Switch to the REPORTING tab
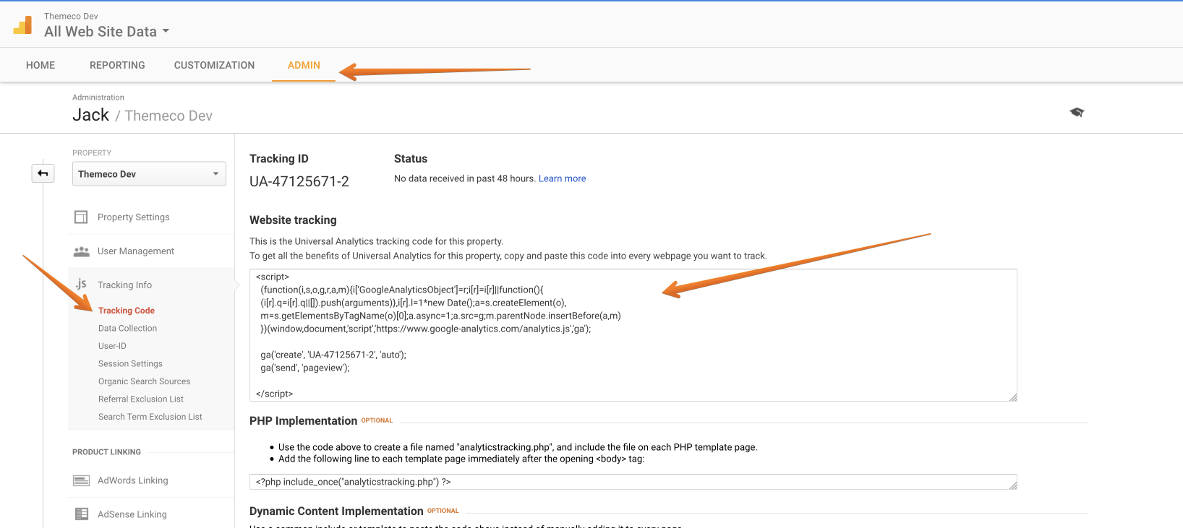1183x528 pixels. pyautogui.click(x=117, y=65)
